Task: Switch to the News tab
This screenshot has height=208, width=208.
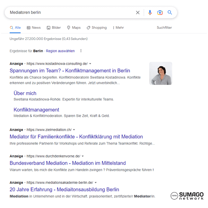Action: coord(34,28)
